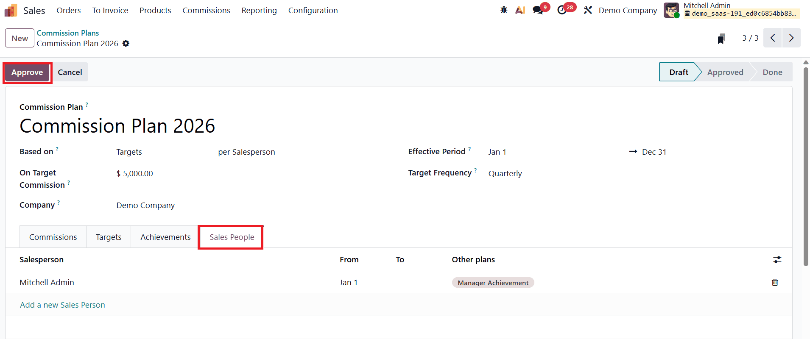Open the Reporting menu
The width and height of the screenshot is (810, 339).
tap(259, 10)
